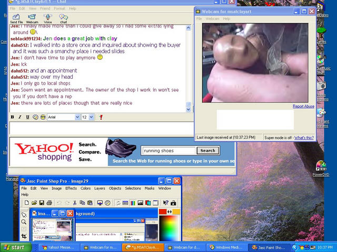Click the Open folder icon in Paint Shop Pro
The image size is (337, 252).
(x=34, y=203)
